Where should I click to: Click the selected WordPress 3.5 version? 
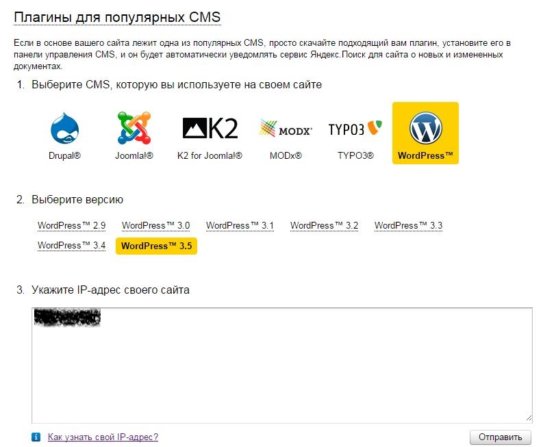pyautogui.click(x=156, y=246)
